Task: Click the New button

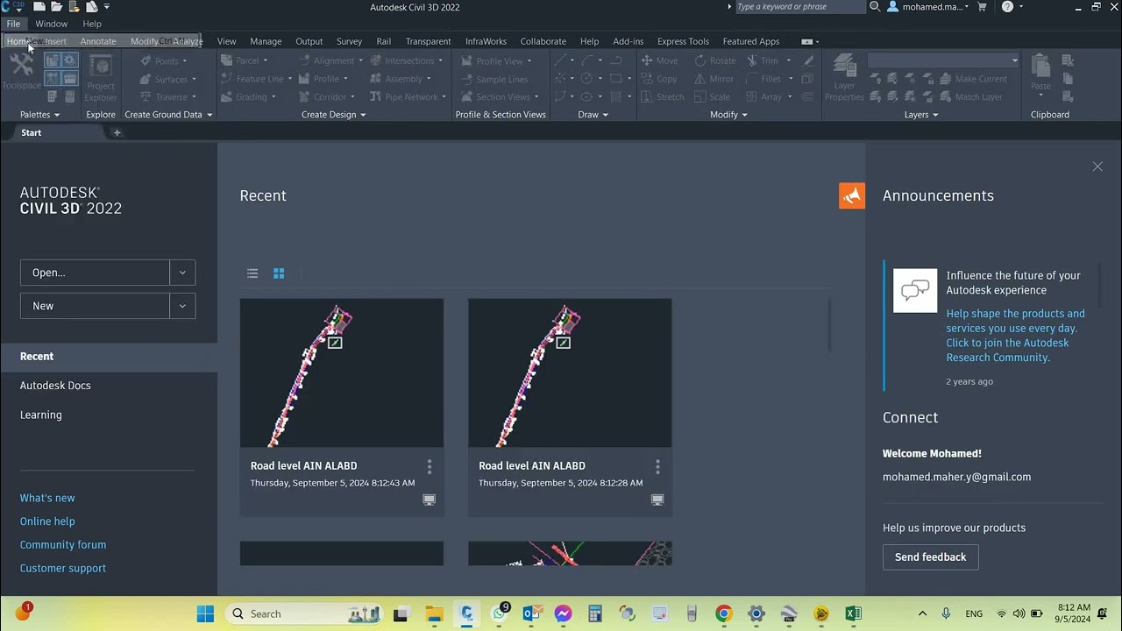Action: click(95, 306)
